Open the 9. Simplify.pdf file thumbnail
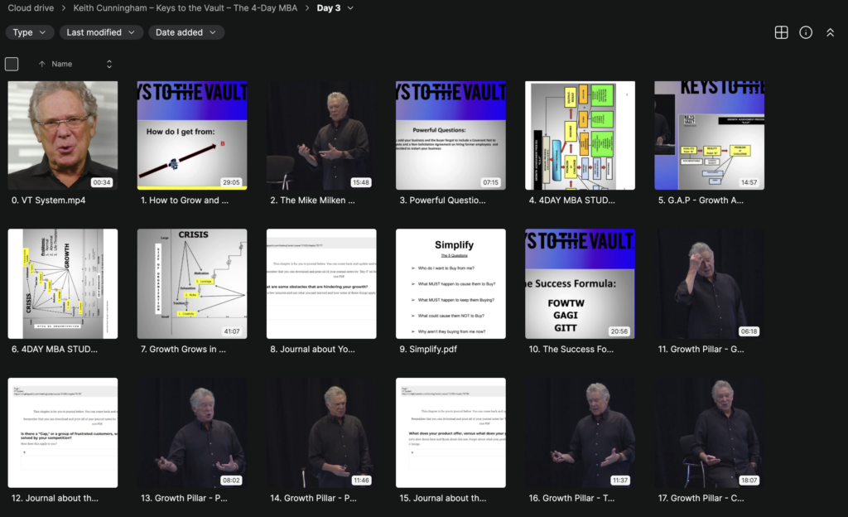Viewport: 848px width, 517px height. click(x=450, y=283)
